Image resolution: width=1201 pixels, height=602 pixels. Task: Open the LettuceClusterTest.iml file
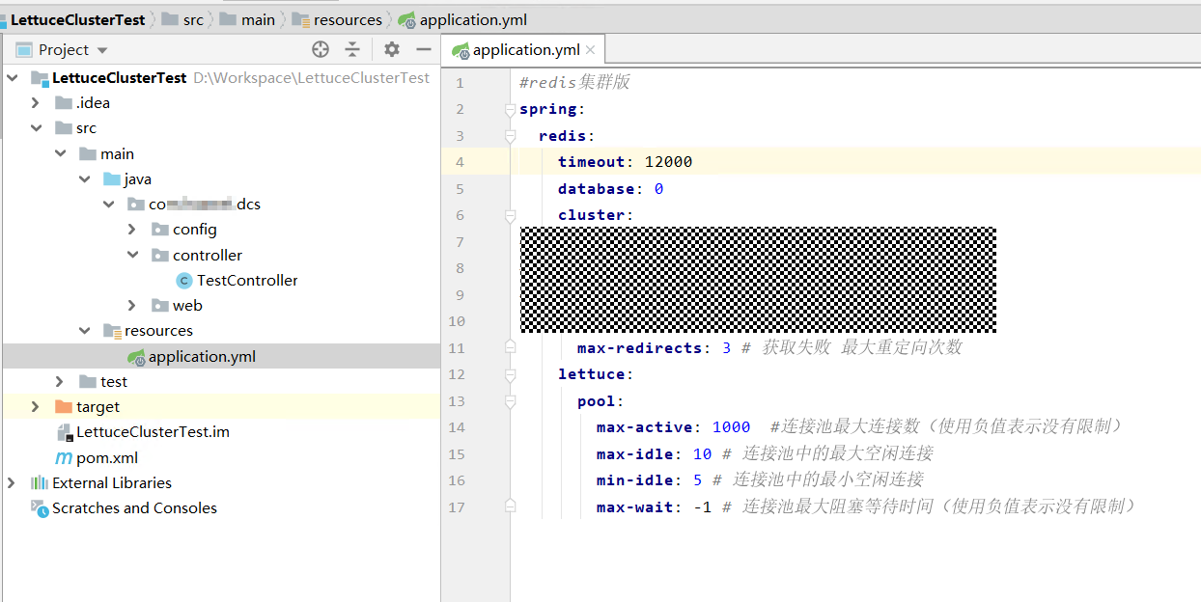click(152, 432)
